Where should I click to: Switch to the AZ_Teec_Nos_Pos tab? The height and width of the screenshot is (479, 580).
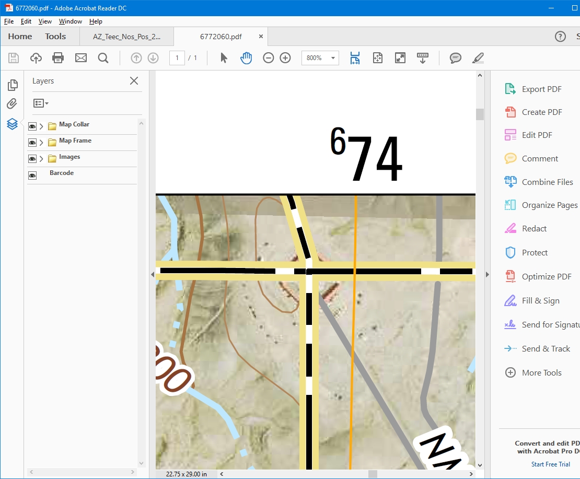126,37
